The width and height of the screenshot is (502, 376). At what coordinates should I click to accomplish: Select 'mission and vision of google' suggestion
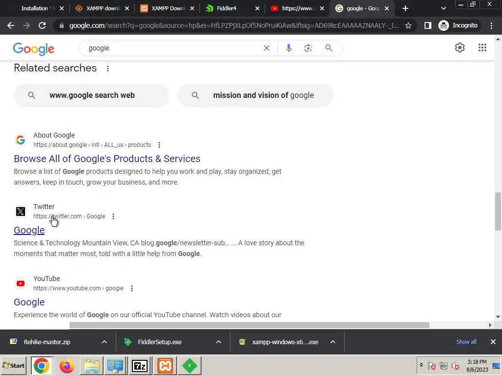coord(255,95)
